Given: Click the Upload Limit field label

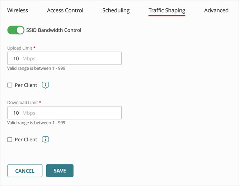Looking at the screenshot, I should (x=20, y=48).
